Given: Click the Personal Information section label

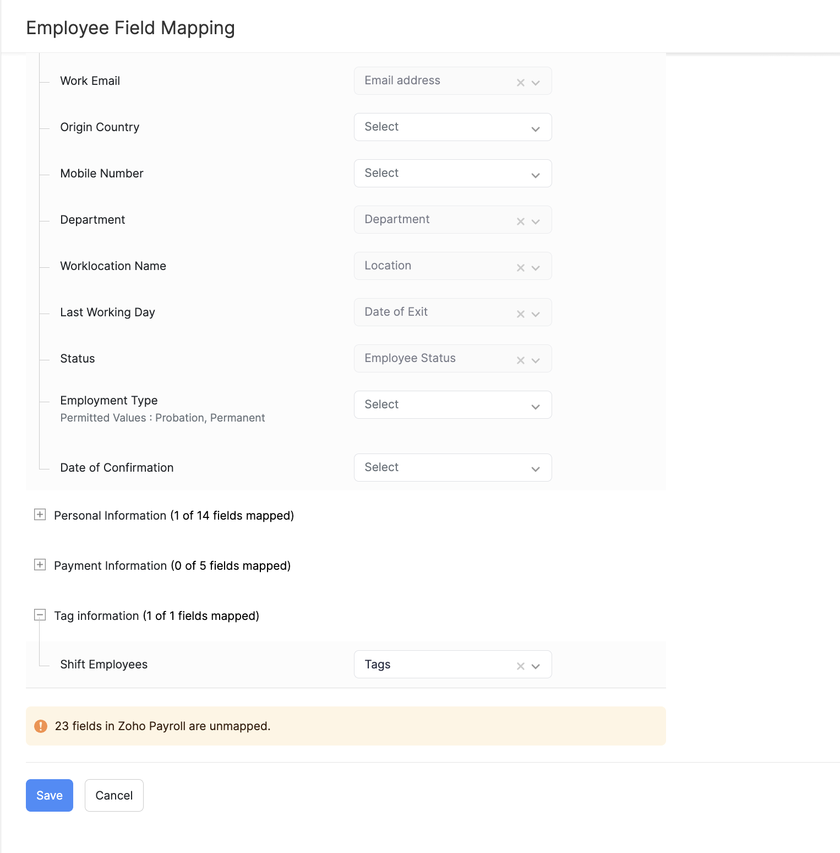Looking at the screenshot, I should coord(174,516).
